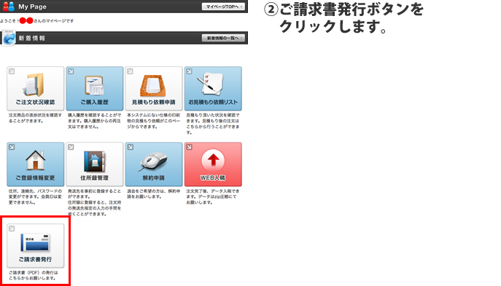Click the 新着情報の一覧へ button
The image size is (501, 286).
click(x=223, y=38)
